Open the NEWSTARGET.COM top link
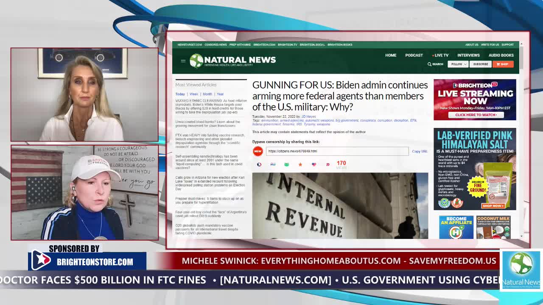This screenshot has height=305, width=543. pyautogui.click(x=190, y=44)
